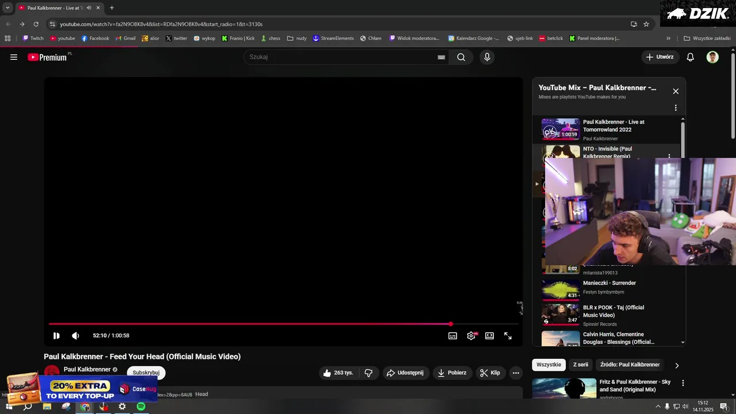Close the YouTube Mix playlist panel
The image size is (736, 414).
pyautogui.click(x=676, y=91)
